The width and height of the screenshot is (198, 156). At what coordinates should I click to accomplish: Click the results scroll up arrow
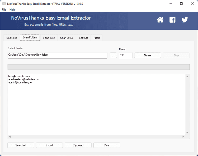tap(187, 76)
